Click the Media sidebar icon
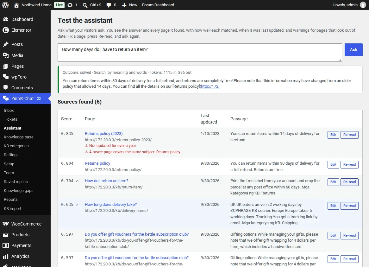 (x=6, y=55)
